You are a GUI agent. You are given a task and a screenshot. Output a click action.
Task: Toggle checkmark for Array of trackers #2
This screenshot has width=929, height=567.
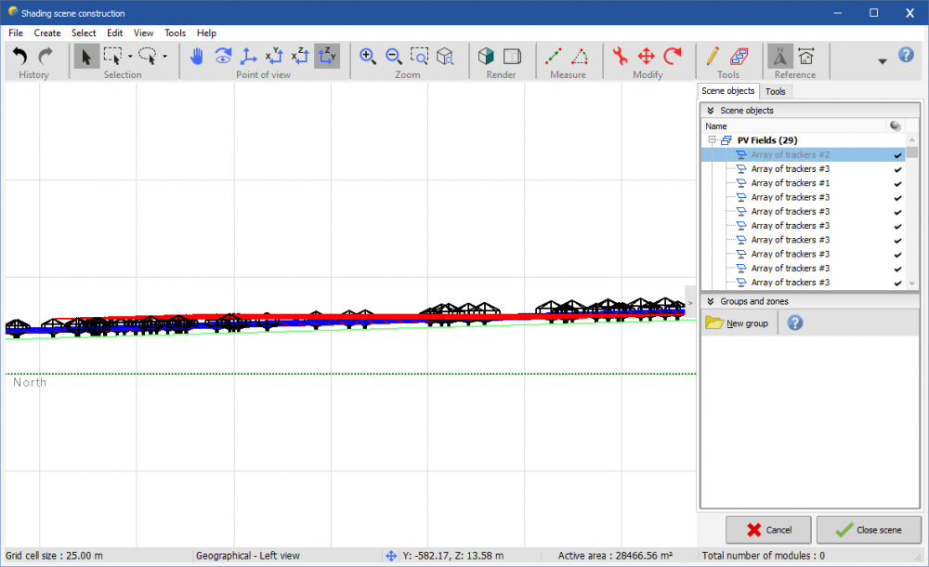(x=897, y=155)
